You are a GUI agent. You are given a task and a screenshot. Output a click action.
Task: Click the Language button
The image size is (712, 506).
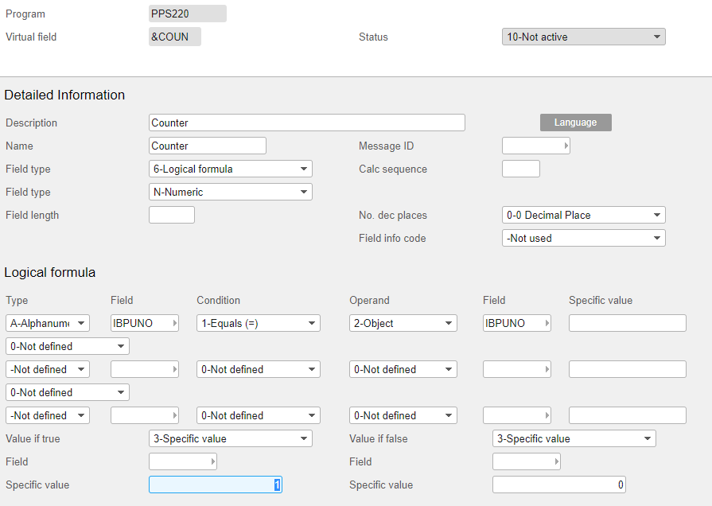pyautogui.click(x=575, y=123)
